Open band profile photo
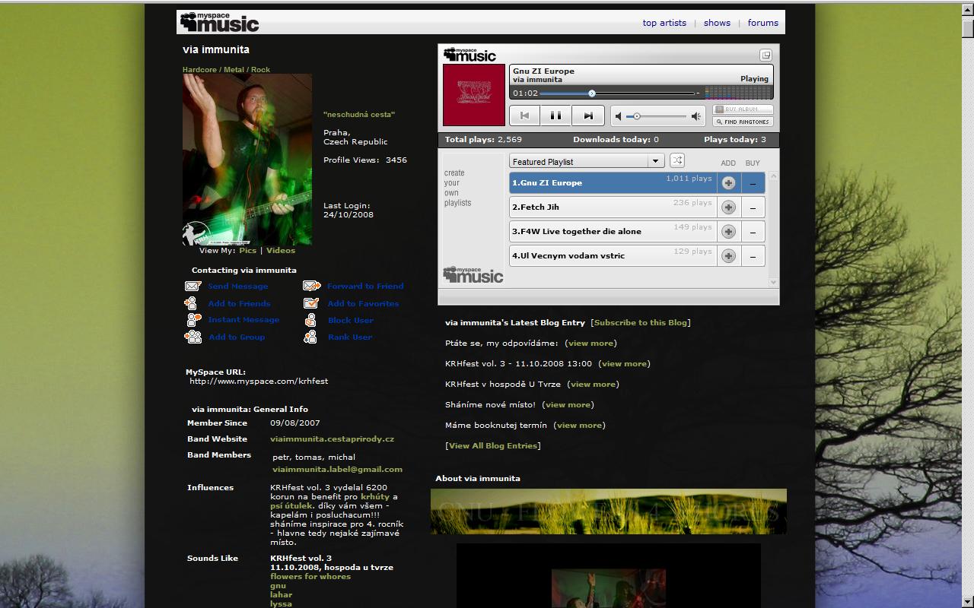The width and height of the screenshot is (974, 608). (x=247, y=160)
